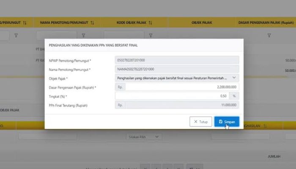Click the filter funnel under the leftmost column

pyautogui.click(x=16, y=36)
